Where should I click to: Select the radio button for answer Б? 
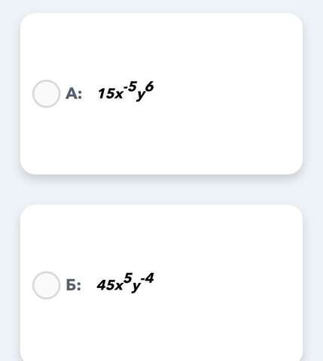pos(46,285)
